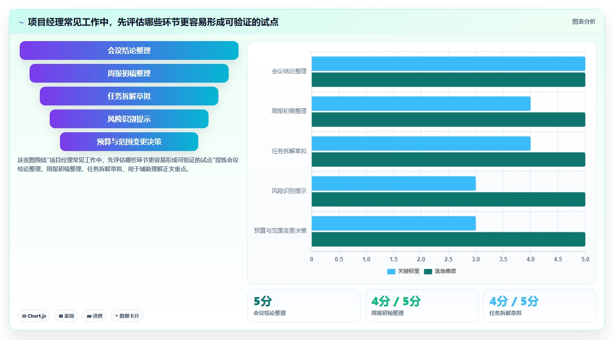The height and width of the screenshot is (340, 614).
Task: Click the title 项目经理常见工作中 heading text
Action: (153, 22)
